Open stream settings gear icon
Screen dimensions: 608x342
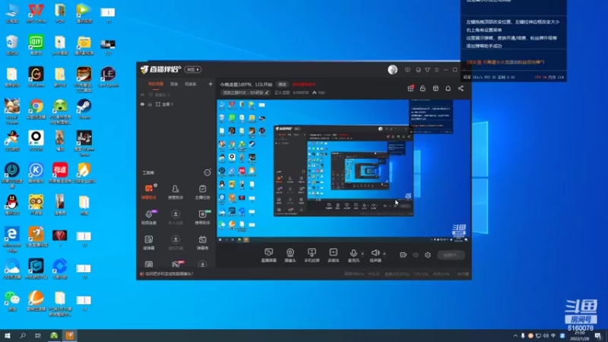pos(428,255)
